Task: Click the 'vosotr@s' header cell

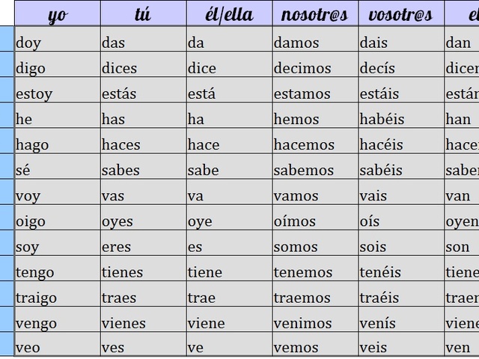Action: (x=401, y=13)
